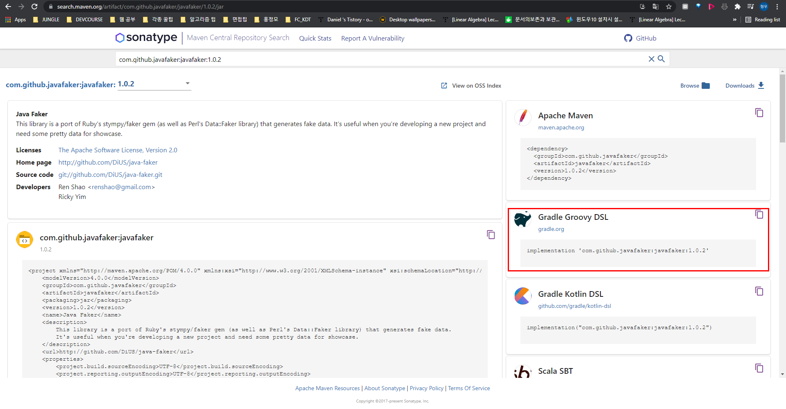Screen dimensions: 786x409
Task: Install the page as an app
Action: [x=642, y=7]
